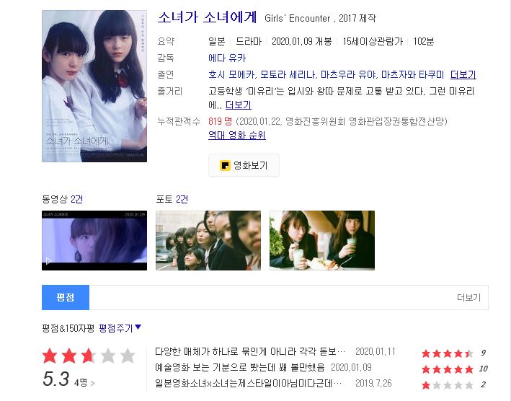This screenshot has height=401, width=511.
Task: Open 역대 영화 순위 link
Action: (237, 135)
